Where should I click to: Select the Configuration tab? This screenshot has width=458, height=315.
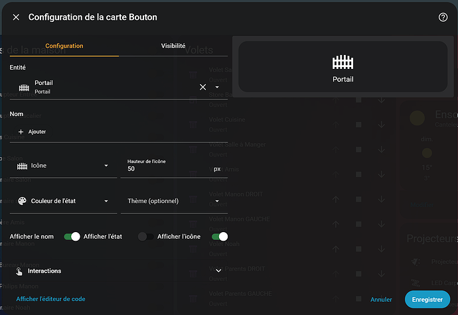click(64, 46)
